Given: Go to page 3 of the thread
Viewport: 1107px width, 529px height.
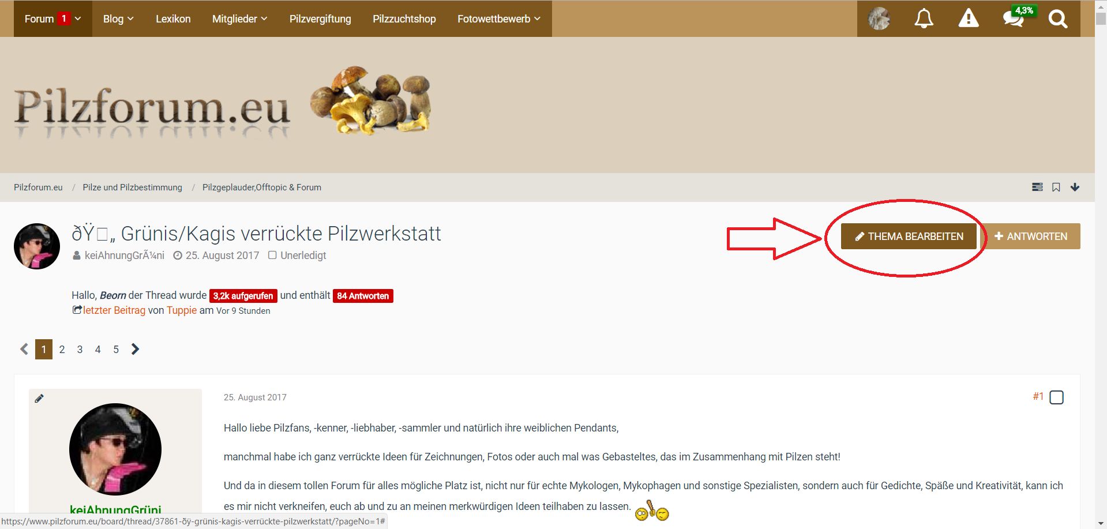Looking at the screenshot, I should click(80, 350).
